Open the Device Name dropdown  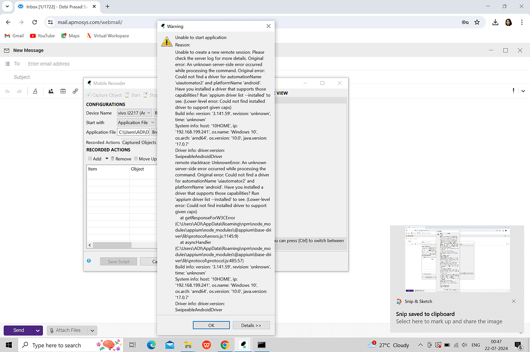click(134, 113)
